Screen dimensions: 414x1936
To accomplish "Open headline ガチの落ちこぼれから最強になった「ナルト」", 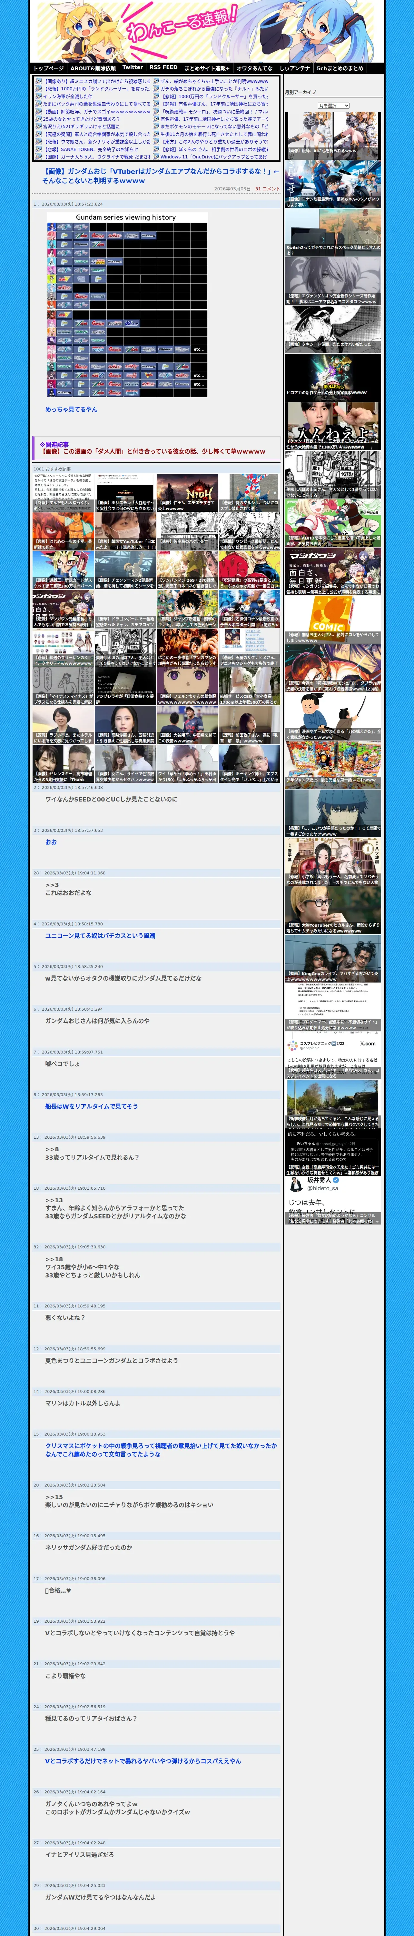I will click(x=213, y=89).
